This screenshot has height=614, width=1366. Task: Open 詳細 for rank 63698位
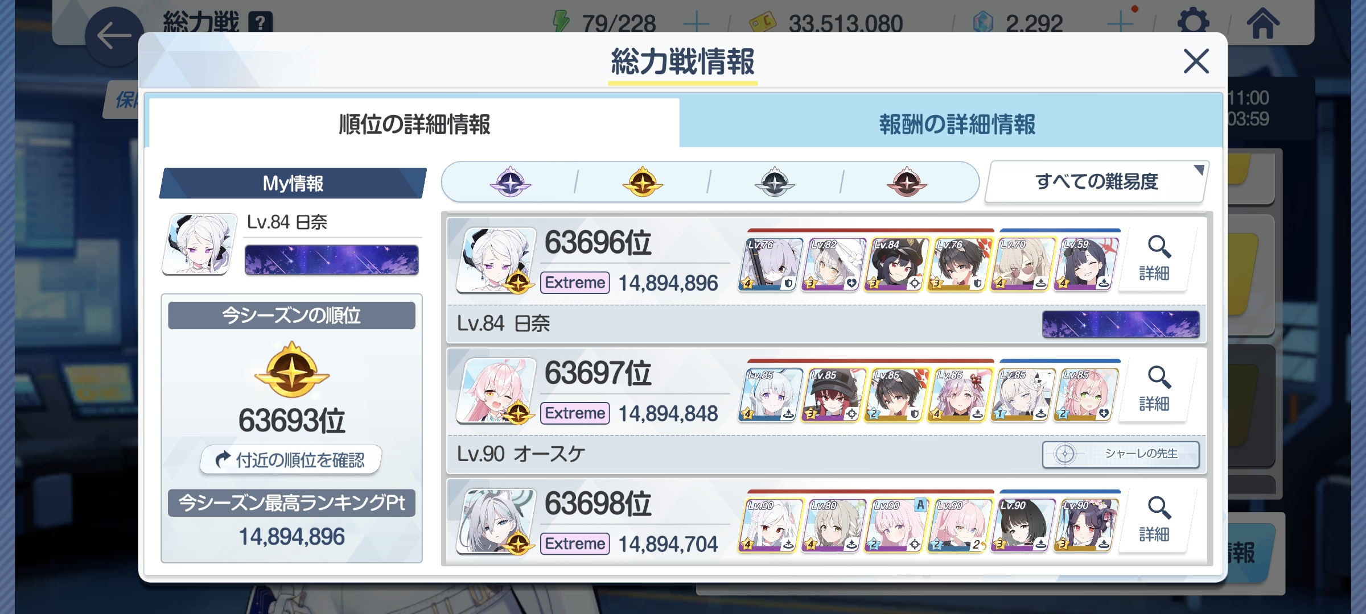(1155, 520)
